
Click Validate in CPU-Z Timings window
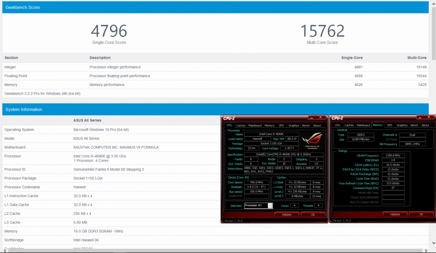[x=395, y=215]
